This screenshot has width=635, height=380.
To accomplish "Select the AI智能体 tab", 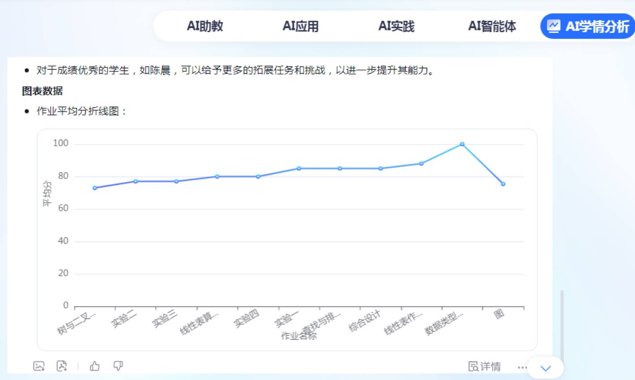I will tap(492, 26).
